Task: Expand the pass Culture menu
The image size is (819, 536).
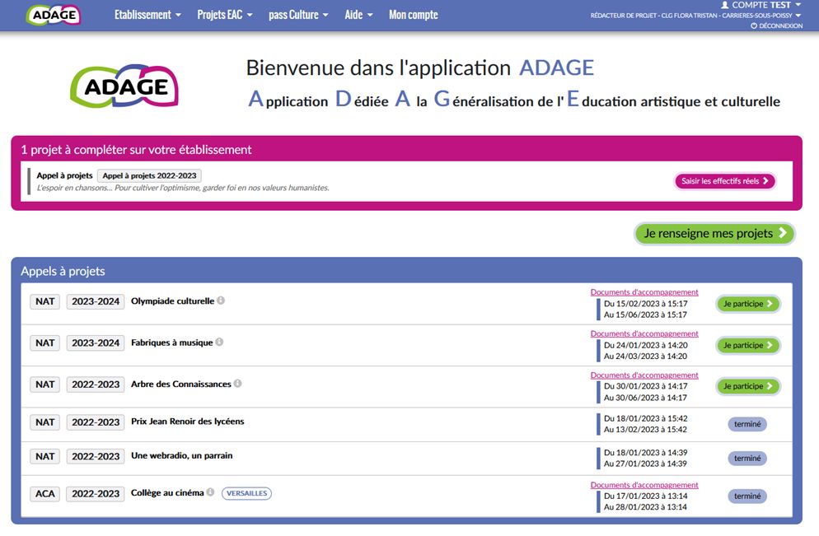Action: tap(298, 15)
